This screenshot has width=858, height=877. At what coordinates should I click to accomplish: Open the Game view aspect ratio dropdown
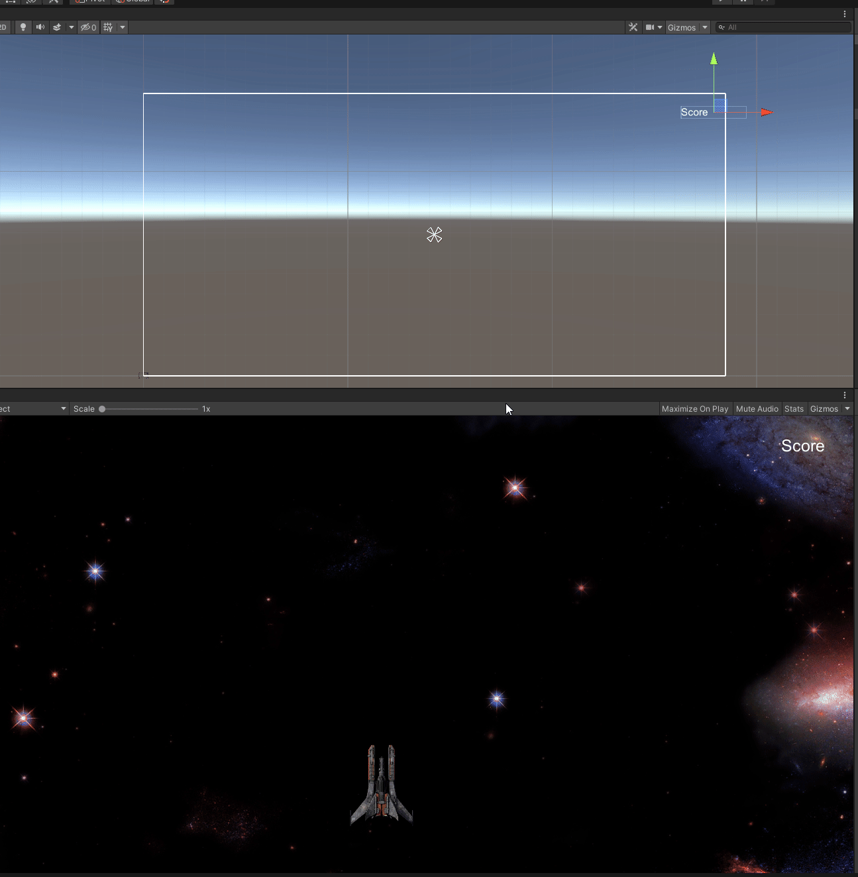(33, 408)
